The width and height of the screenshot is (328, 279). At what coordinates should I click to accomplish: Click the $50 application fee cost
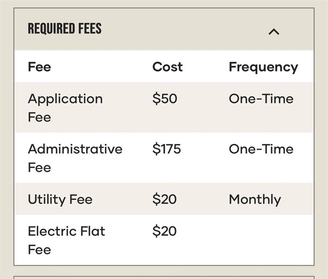click(x=165, y=99)
